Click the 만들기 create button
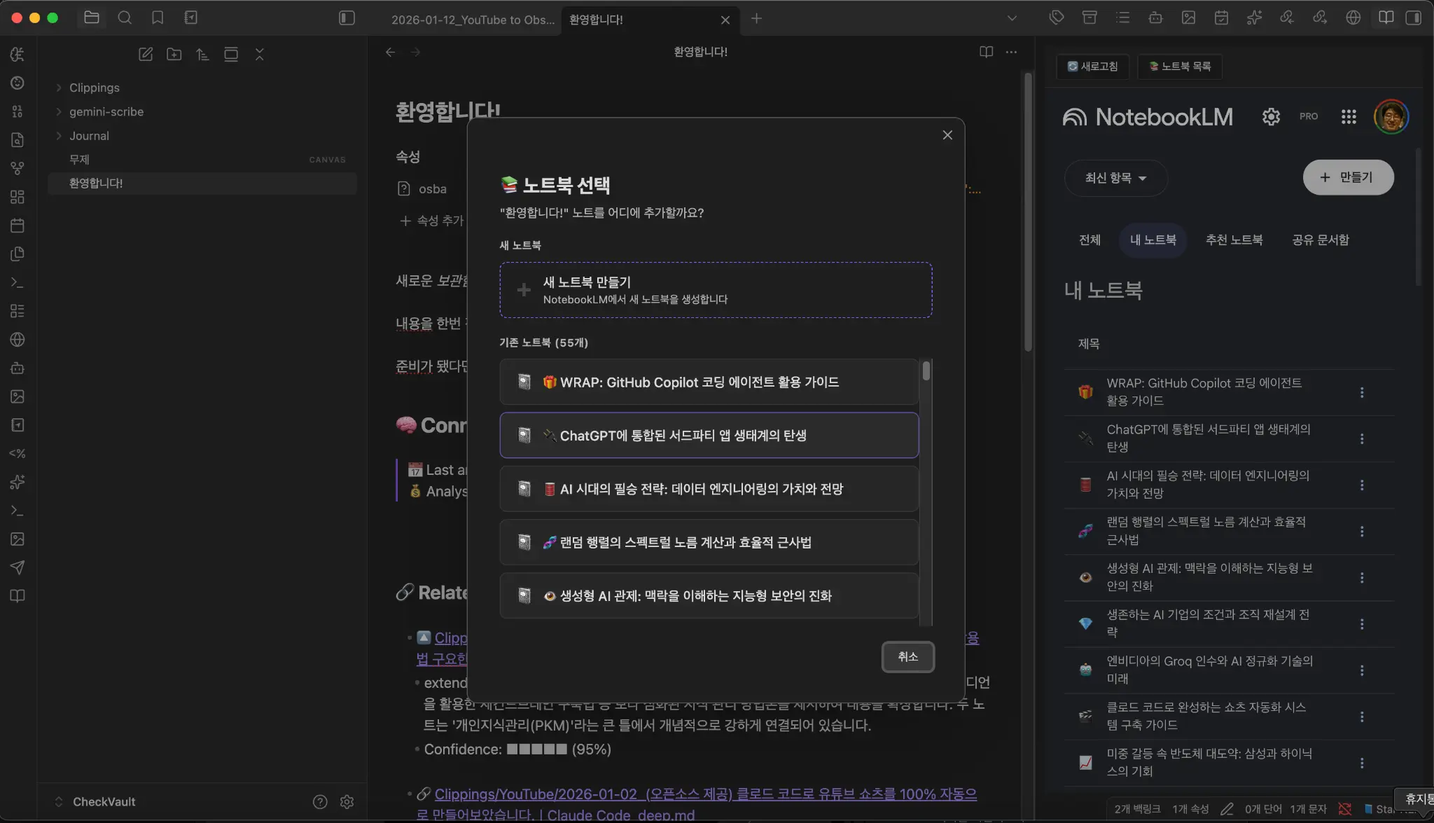The height and width of the screenshot is (823, 1434). pyautogui.click(x=1348, y=177)
